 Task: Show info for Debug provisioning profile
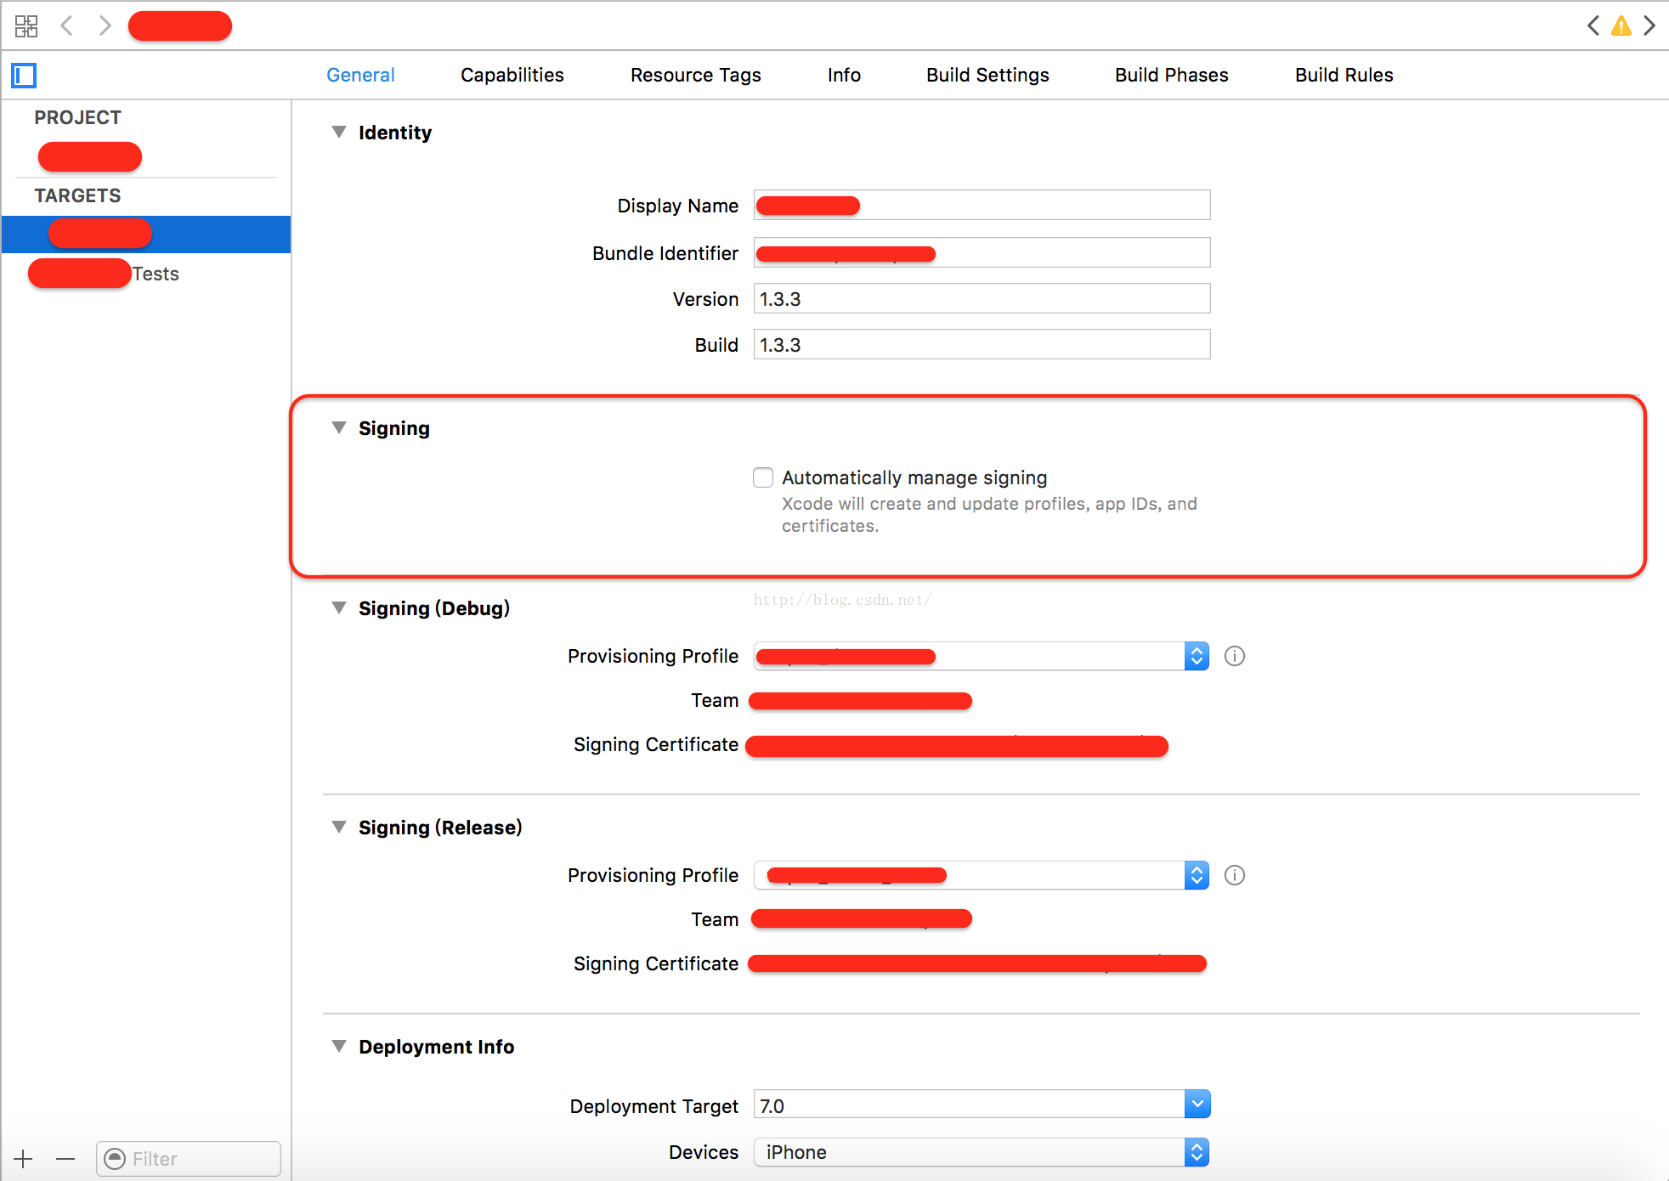[1235, 656]
